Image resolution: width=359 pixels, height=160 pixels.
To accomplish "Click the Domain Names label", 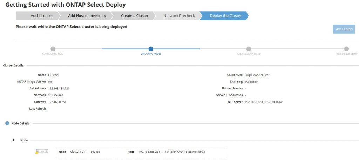I will (x=232, y=88).
